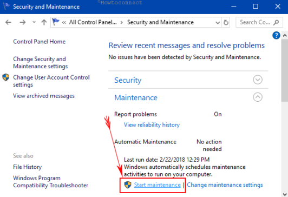The width and height of the screenshot is (288, 197).
Task: Click the shield icon beside Start maintenance
Action: 128,185
